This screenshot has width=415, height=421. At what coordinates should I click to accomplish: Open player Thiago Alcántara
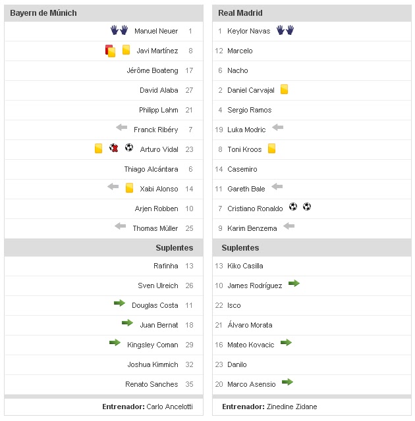tap(151, 169)
